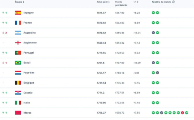The image size is (194, 120).
Task: Open the Pays-Bas team link
Action: 29,73
